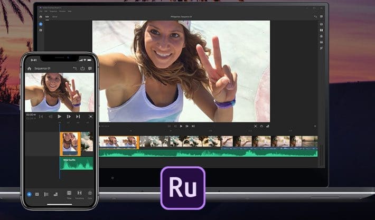
Task: Open the Transitions icon in desktop right sidebar
Action: [322, 30]
